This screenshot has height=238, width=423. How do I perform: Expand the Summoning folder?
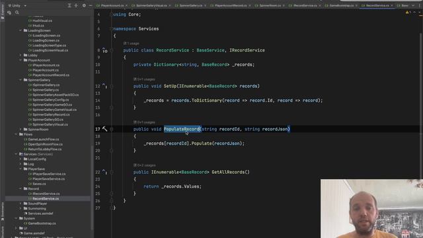pyautogui.click(x=20, y=208)
